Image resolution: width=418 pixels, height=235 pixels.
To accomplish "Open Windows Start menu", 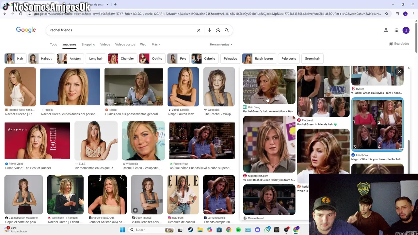I will (x=122, y=230).
